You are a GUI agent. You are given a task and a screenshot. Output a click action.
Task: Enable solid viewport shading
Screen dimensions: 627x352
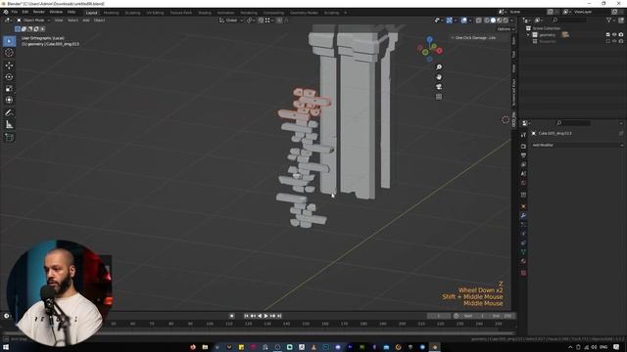click(493, 20)
